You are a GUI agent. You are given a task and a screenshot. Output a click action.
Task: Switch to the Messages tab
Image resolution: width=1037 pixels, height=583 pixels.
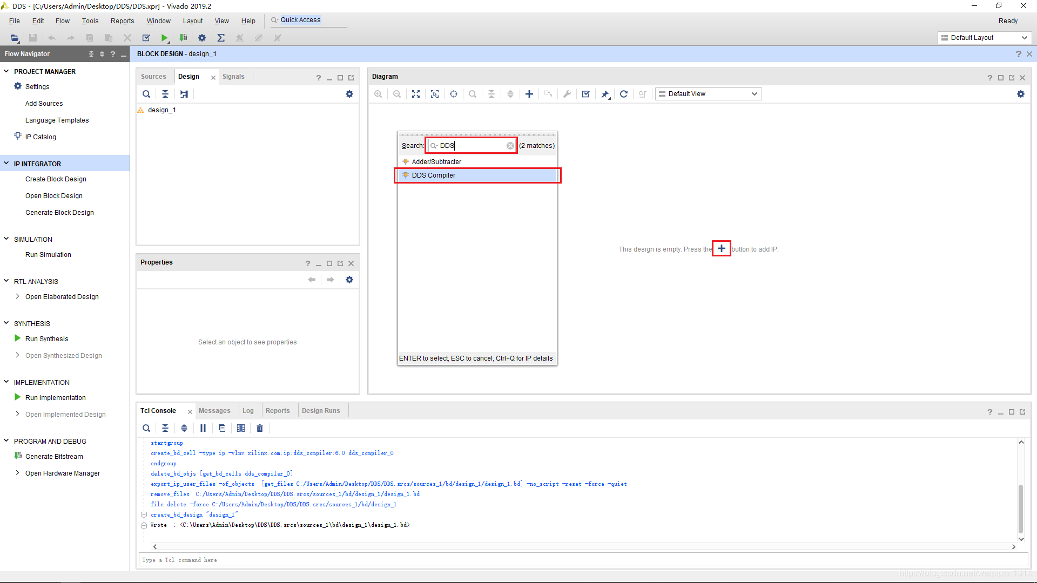click(214, 411)
